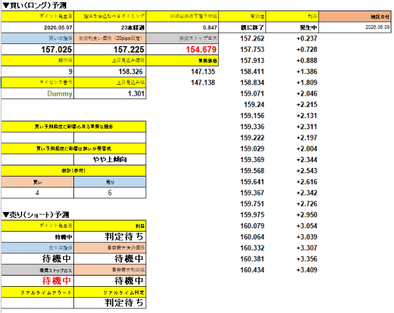The height and width of the screenshot is (313, 394).
Task: Select the 売り逆指値 blue header cell
Action: 37,248
